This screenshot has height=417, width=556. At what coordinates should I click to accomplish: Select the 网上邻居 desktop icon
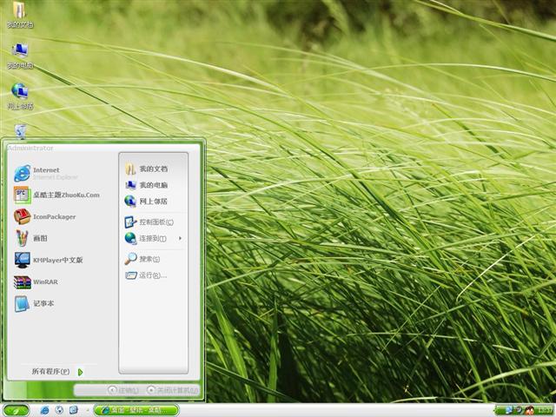point(19,96)
